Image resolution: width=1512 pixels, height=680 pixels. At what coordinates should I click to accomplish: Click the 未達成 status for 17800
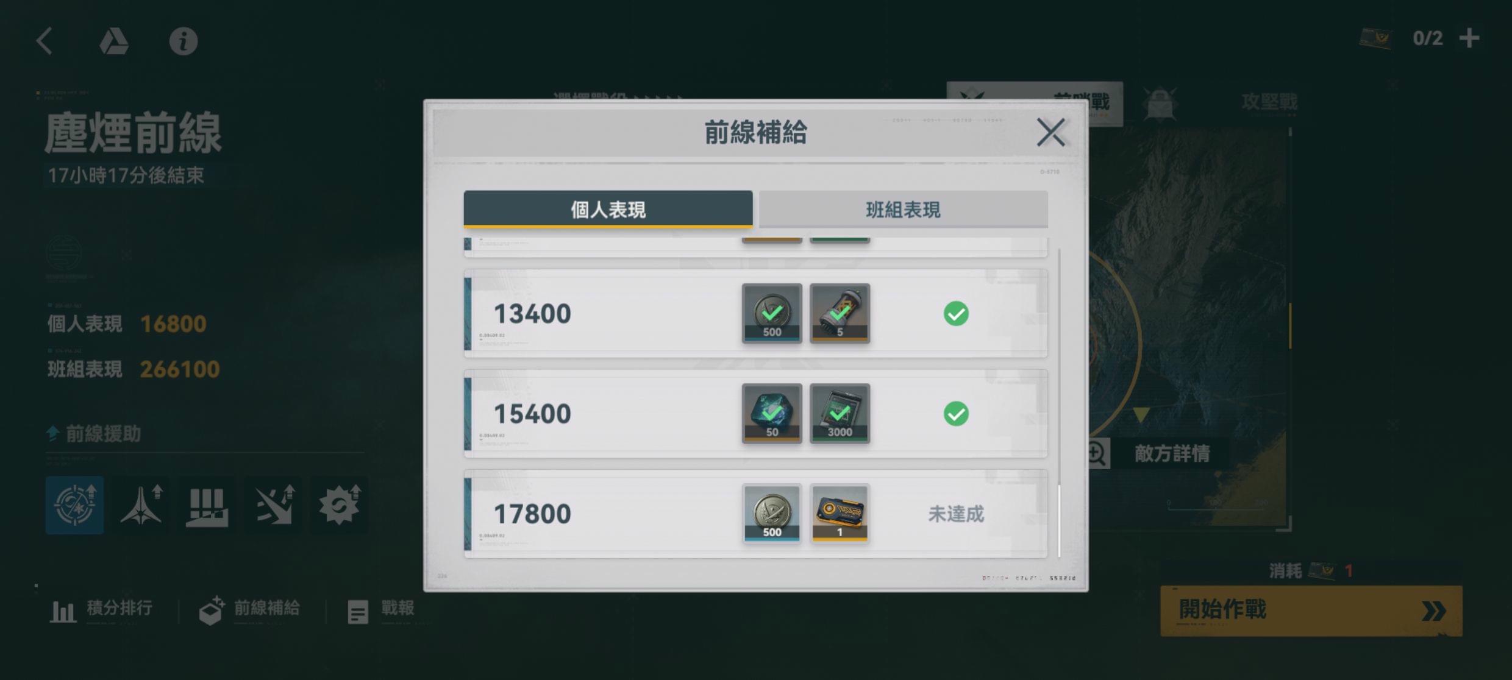point(956,514)
